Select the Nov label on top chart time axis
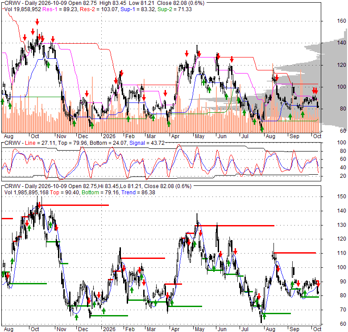This screenshot has height=332, width=348. tap(62, 136)
